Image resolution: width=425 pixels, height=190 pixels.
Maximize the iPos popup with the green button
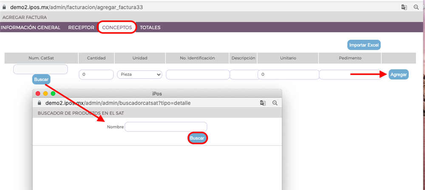point(53,94)
